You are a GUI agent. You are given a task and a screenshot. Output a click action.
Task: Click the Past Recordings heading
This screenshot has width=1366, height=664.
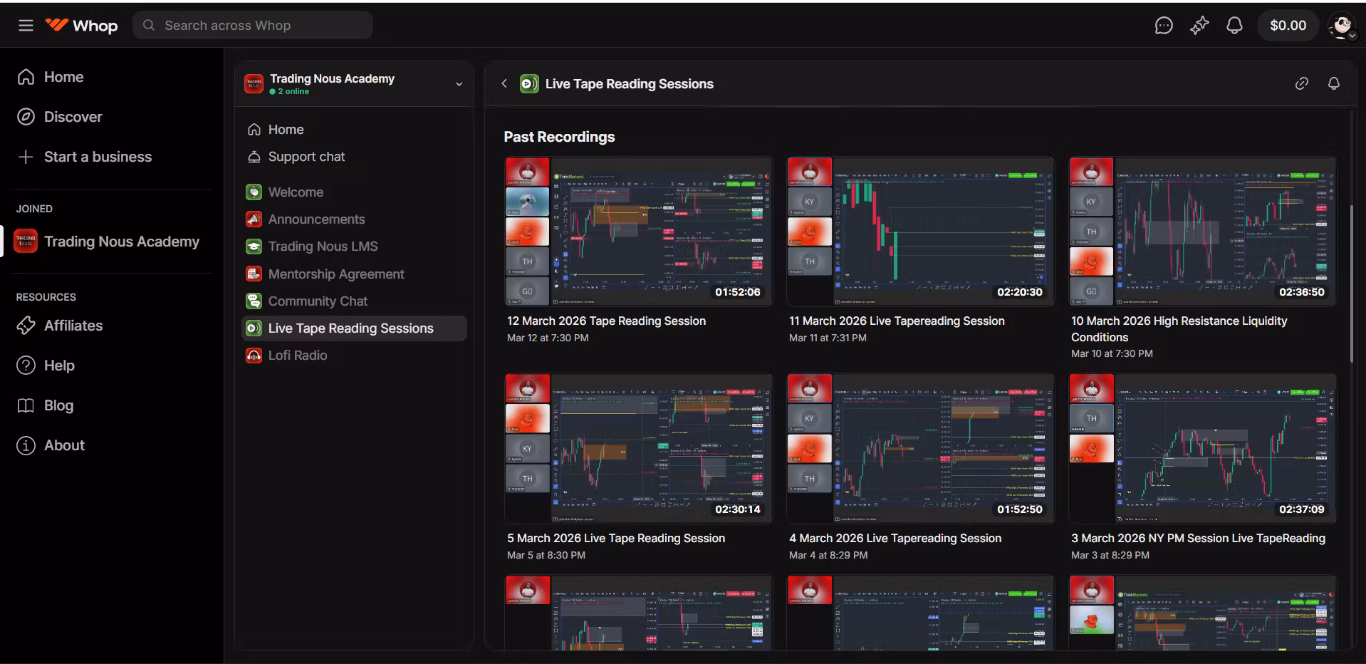(x=559, y=137)
